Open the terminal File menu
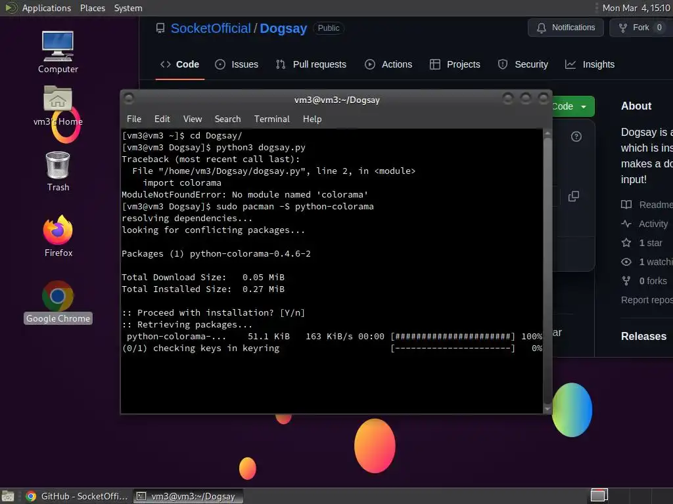 (x=134, y=119)
